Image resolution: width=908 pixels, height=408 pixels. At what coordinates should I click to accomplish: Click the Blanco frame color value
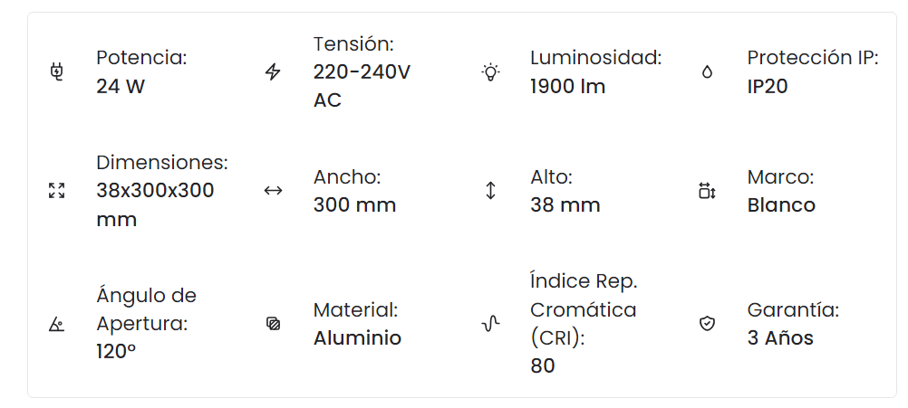click(781, 205)
